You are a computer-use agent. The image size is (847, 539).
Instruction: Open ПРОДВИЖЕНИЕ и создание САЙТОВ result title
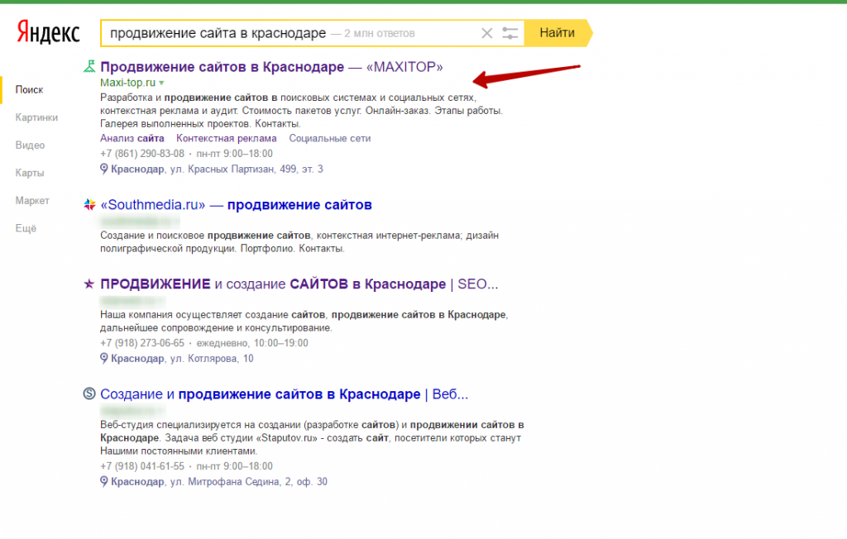(299, 284)
